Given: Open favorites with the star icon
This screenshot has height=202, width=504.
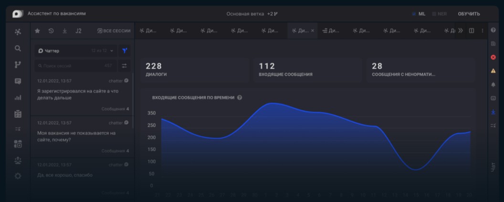Looking at the screenshot, I should coord(37,31).
